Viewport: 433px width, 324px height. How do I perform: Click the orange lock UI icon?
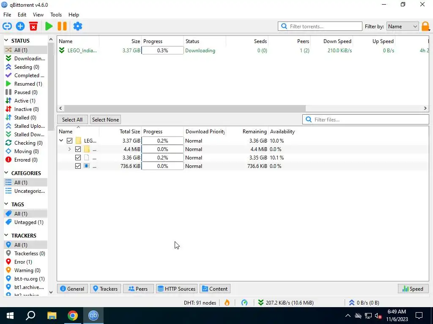click(x=425, y=27)
